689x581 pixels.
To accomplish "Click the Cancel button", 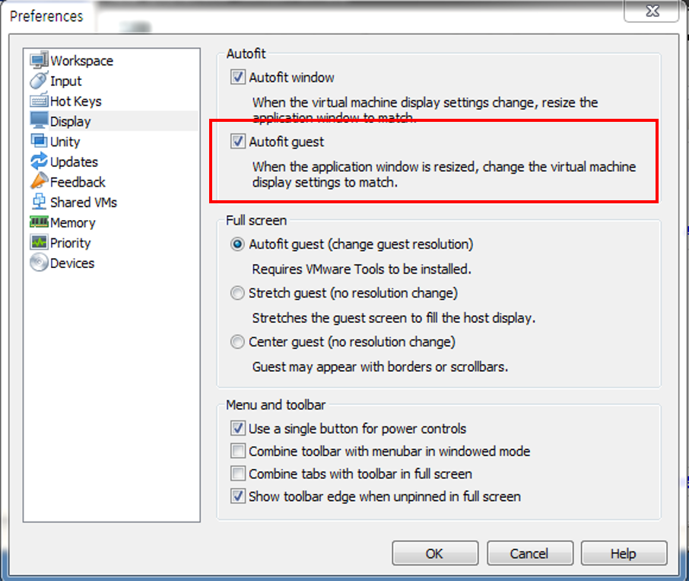I will tap(529, 553).
